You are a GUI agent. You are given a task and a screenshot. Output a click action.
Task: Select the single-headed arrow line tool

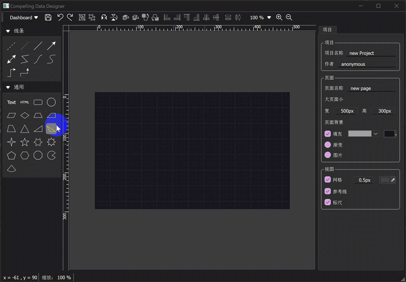[51, 46]
